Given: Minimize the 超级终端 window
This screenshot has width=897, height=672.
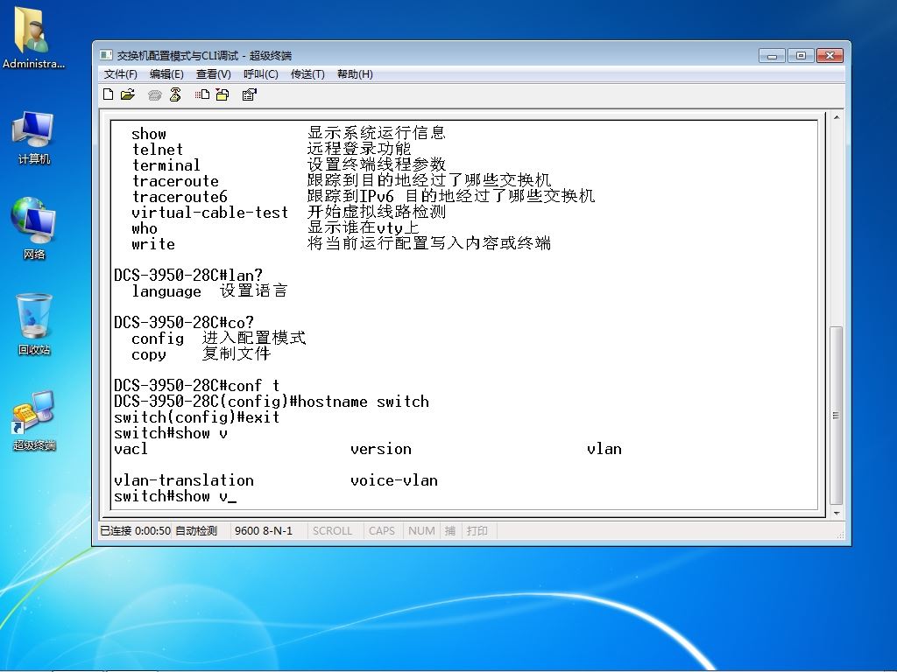Looking at the screenshot, I should (772, 55).
